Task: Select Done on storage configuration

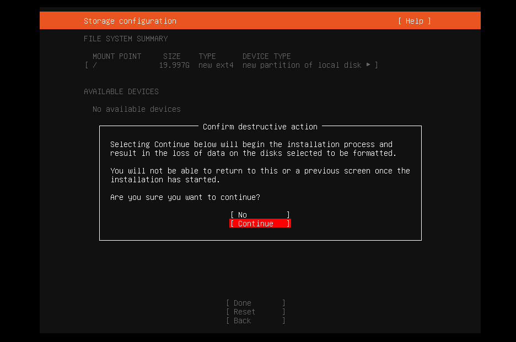Action: point(255,302)
